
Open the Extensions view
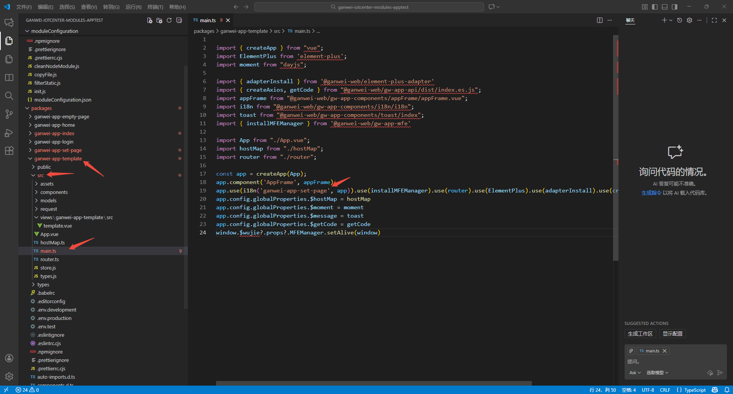coord(9,151)
